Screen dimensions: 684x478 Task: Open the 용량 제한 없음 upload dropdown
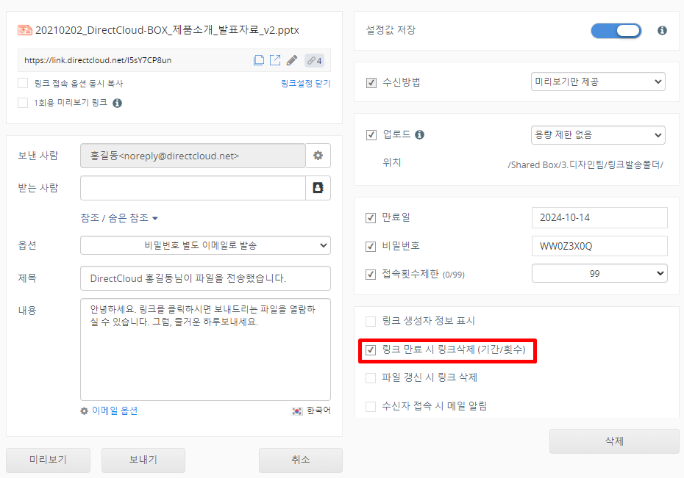[598, 135]
